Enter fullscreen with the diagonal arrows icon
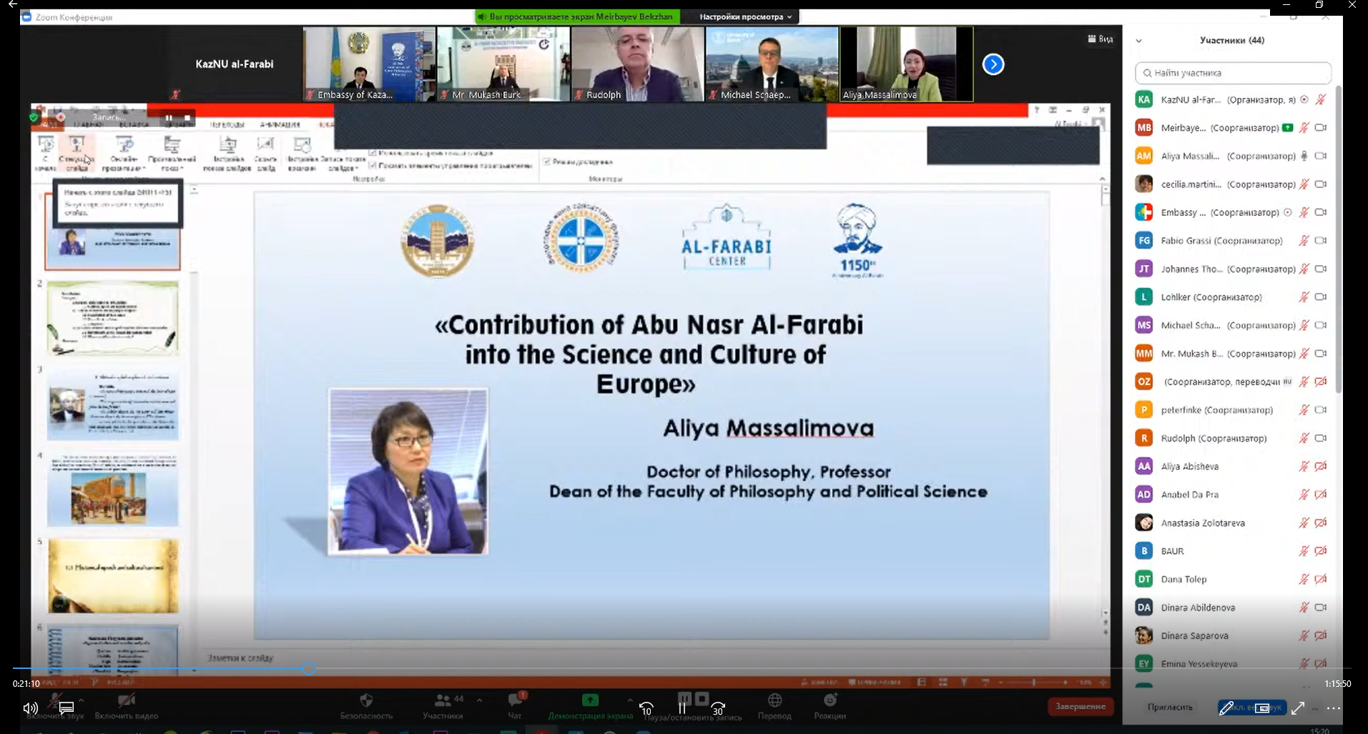The height and width of the screenshot is (734, 1368). tap(1298, 708)
